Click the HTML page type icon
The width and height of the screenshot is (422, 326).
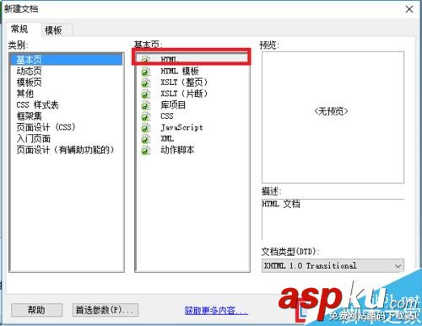[145, 60]
